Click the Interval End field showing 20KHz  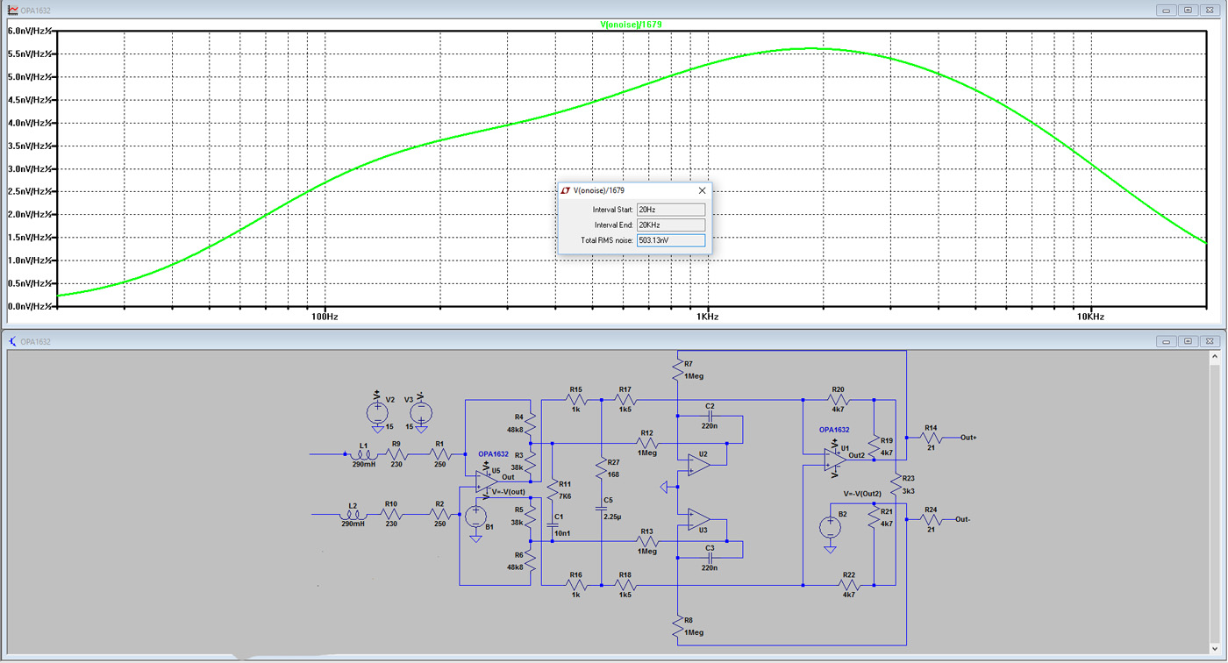pos(671,225)
